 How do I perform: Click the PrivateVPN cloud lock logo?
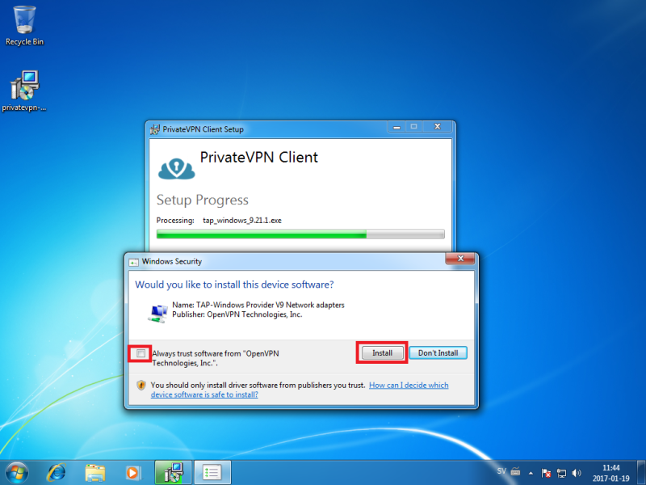[176, 165]
